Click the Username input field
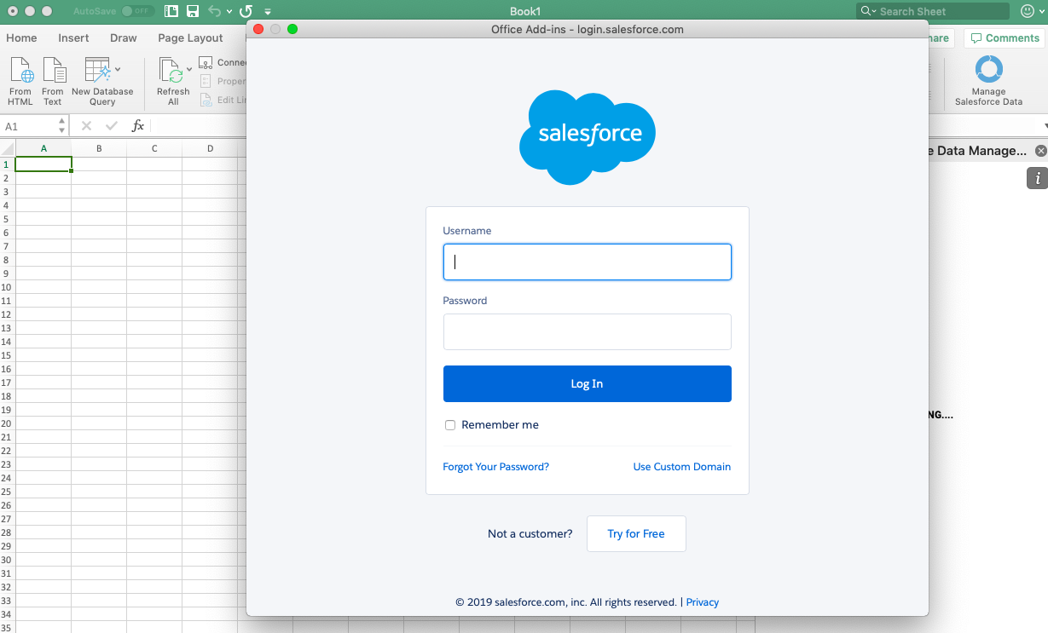 click(587, 262)
